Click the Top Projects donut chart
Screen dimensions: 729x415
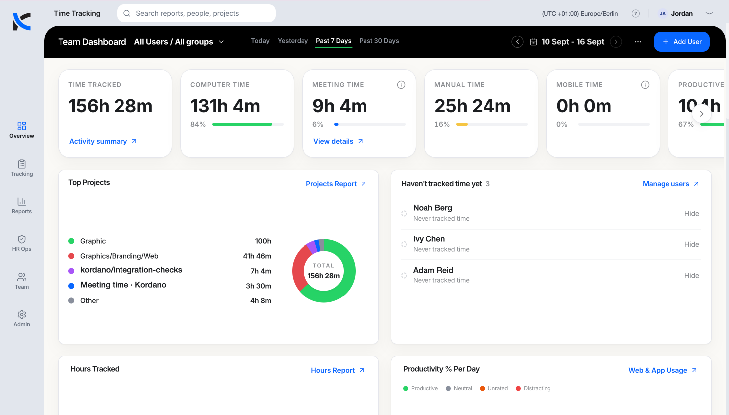pos(324,271)
